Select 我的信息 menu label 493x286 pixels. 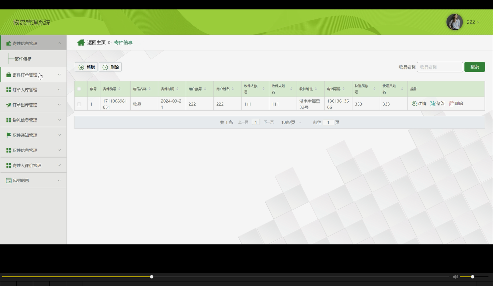coord(21,181)
